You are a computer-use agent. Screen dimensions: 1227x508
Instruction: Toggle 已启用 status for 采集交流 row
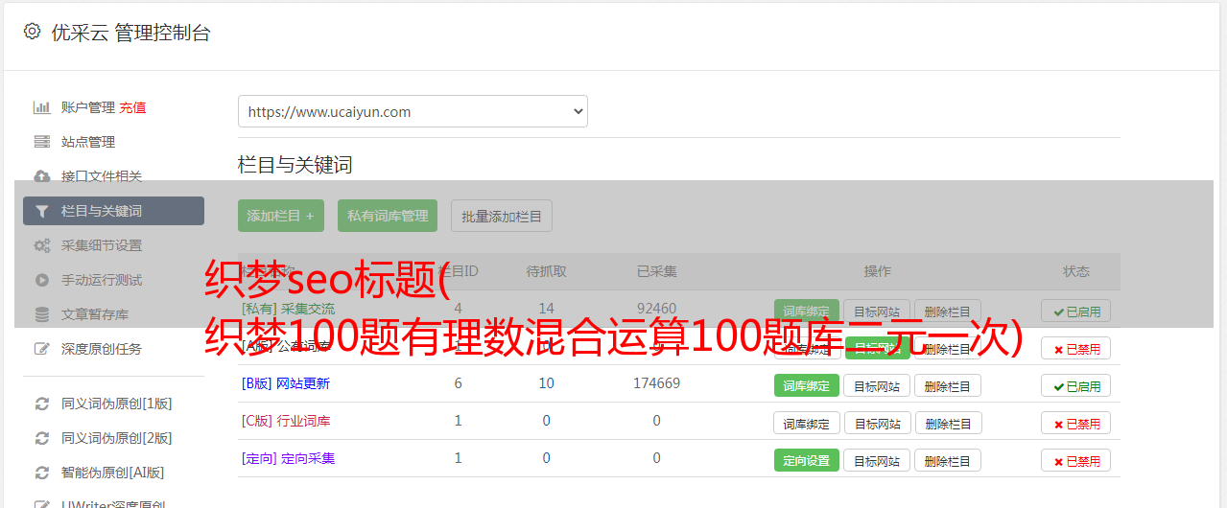coord(1076,312)
